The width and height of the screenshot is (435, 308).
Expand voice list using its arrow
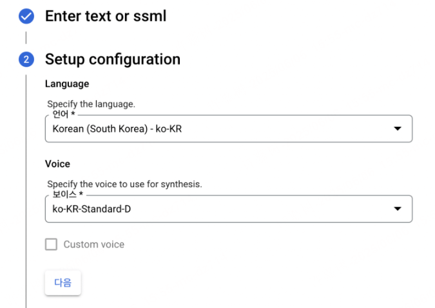pyautogui.click(x=398, y=208)
